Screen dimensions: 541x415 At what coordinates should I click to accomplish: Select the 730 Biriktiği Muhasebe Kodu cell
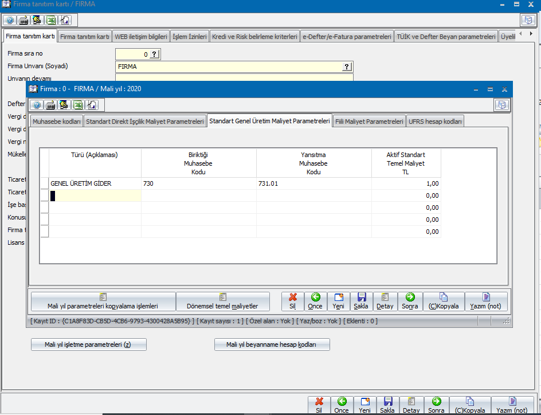click(x=199, y=183)
